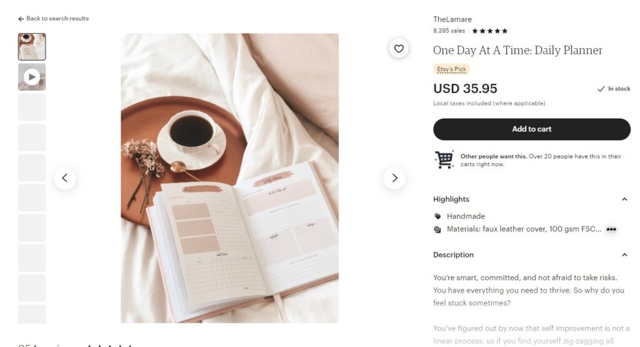Open TheLamare shop page link
Screen dimensions: 640x347
coord(452,19)
